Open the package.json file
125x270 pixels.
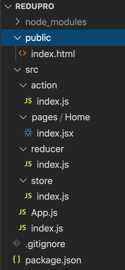click(x=53, y=261)
